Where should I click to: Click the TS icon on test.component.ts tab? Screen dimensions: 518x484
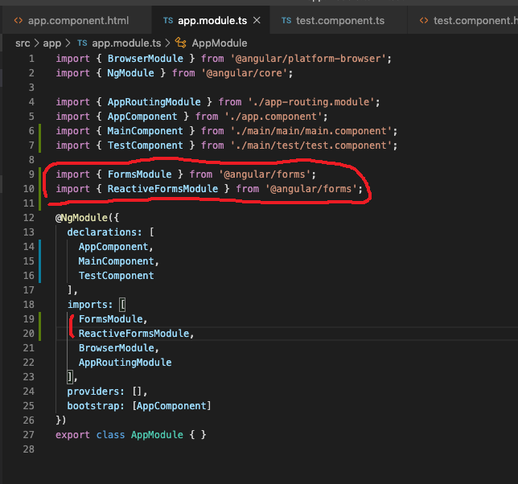[x=286, y=20]
